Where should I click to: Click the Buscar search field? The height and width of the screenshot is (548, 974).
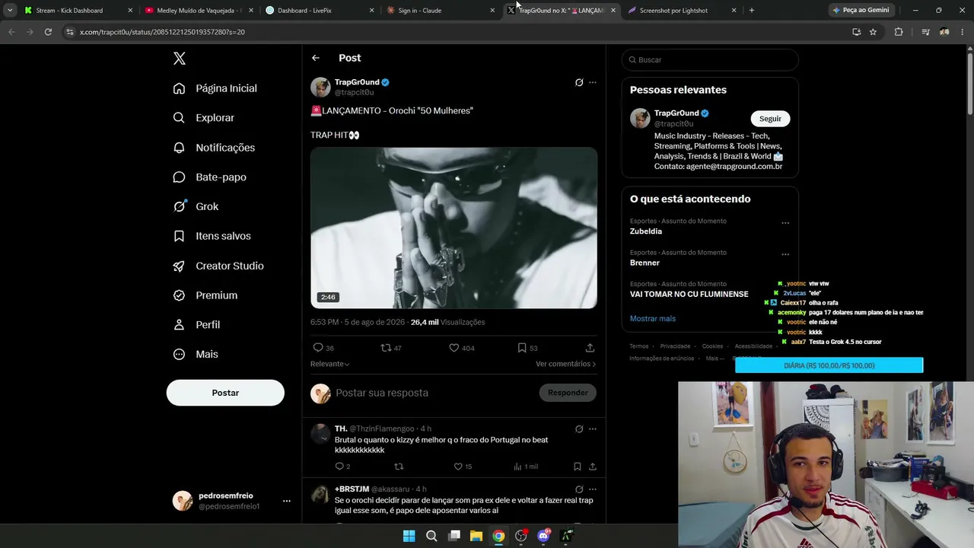coord(710,59)
